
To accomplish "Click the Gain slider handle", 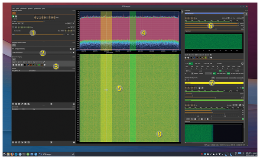I will (64, 34).
